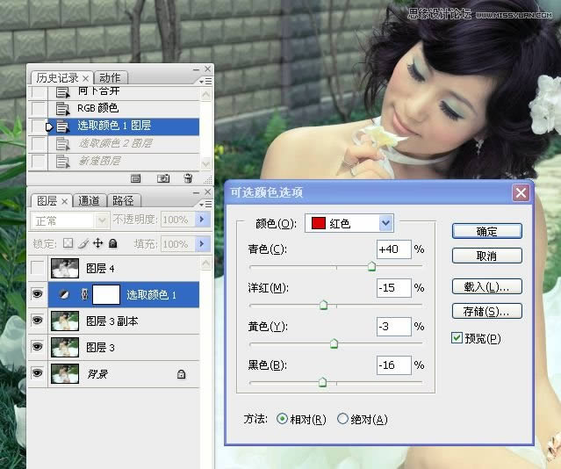
Task: Click the 选取颜色 1 adjustment layer icon
Action: pyautogui.click(x=64, y=295)
